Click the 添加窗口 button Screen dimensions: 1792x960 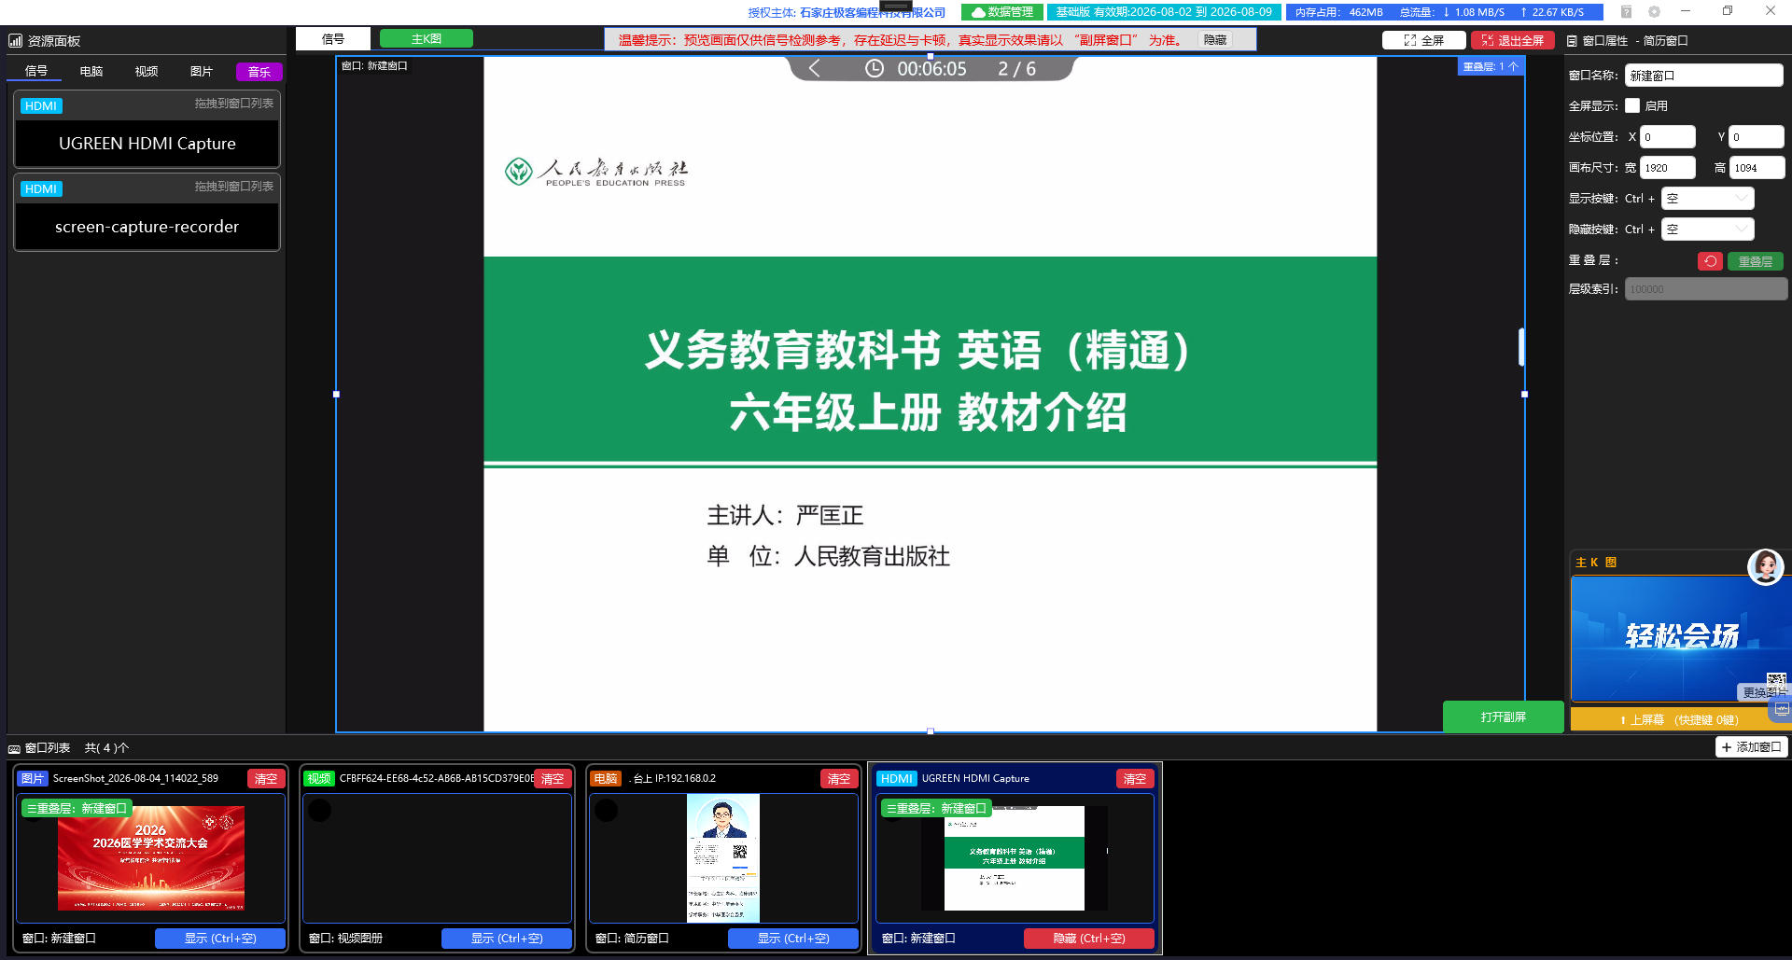[1753, 747]
